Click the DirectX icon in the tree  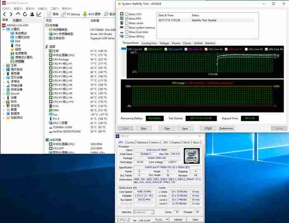8,94
